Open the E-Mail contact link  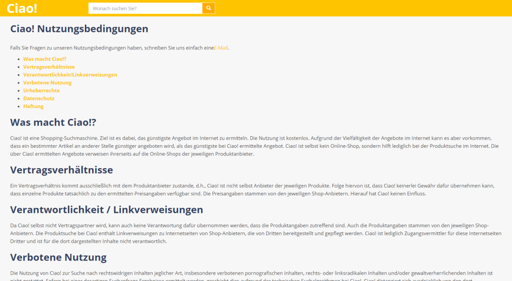click(x=221, y=48)
